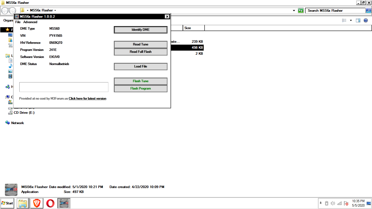Click the MSS6x Flasher thumbnail in details pane
372x209 pixels.
pyautogui.click(x=11, y=190)
